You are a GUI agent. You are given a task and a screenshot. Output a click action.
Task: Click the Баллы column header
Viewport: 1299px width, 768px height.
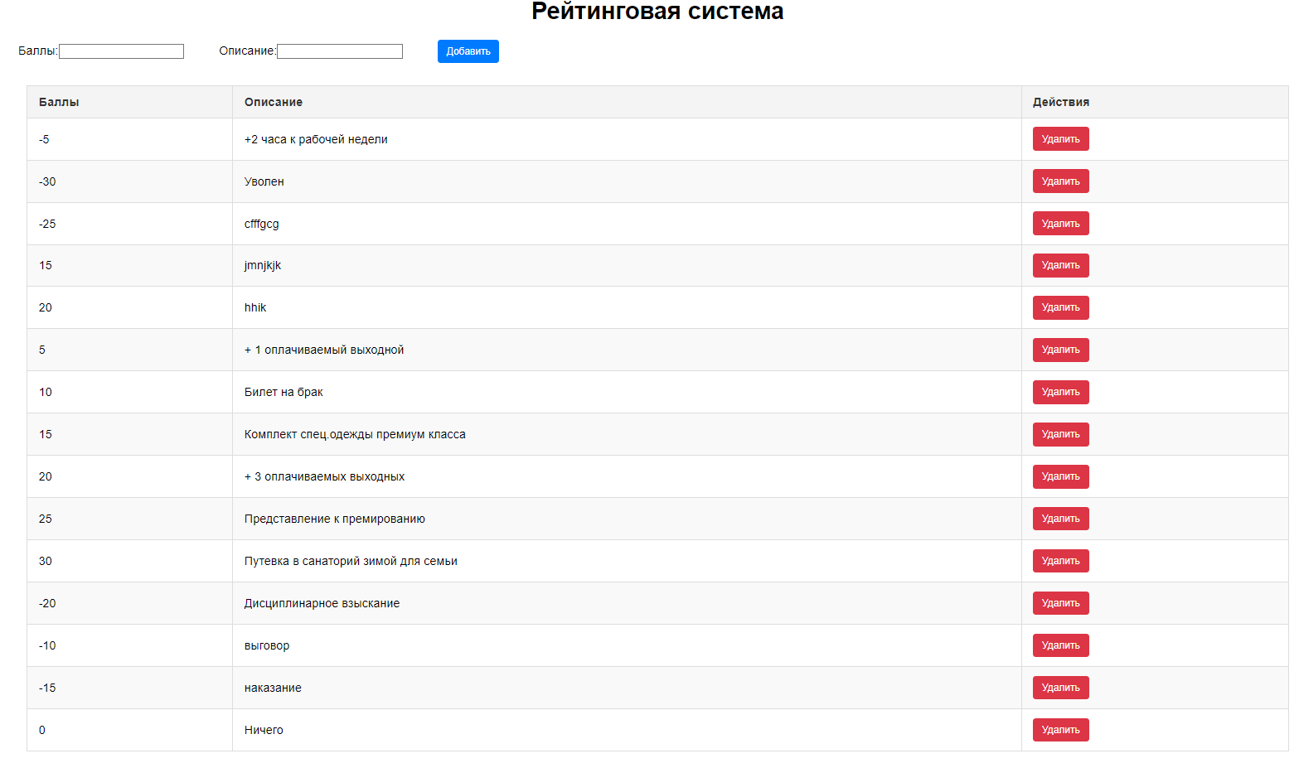(59, 102)
